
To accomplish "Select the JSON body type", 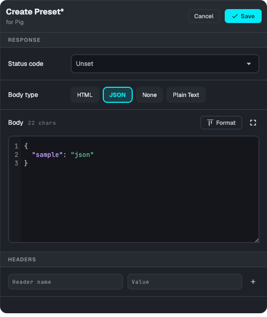I will pyautogui.click(x=118, y=95).
